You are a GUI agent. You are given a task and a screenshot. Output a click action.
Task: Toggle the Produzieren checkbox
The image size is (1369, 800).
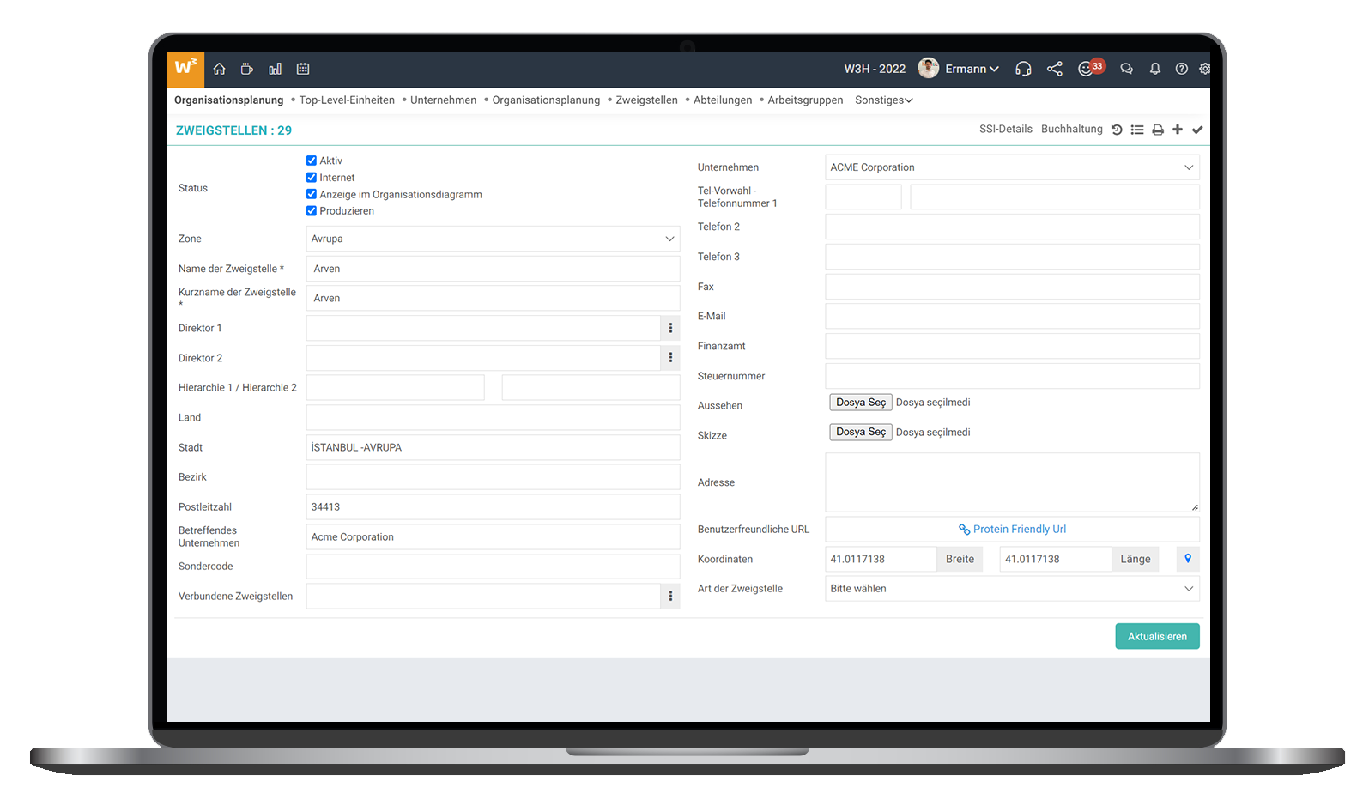[312, 210]
